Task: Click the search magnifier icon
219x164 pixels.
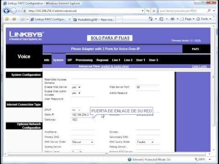Action: pyautogui.click(x=209, y=10)
